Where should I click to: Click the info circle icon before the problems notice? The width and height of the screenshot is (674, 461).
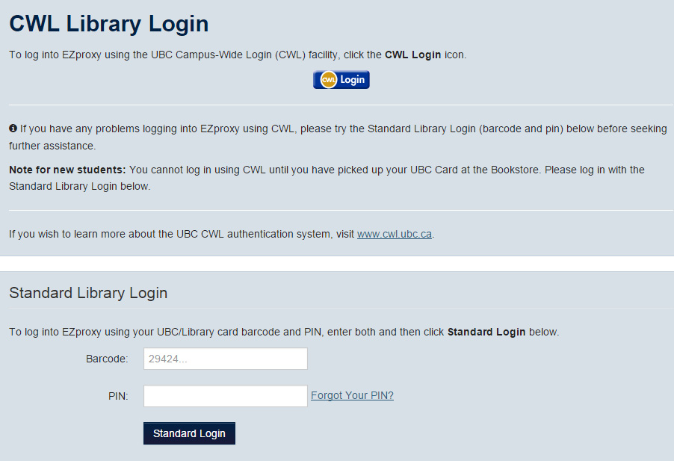pyautogui.click(x=13, y=129)
